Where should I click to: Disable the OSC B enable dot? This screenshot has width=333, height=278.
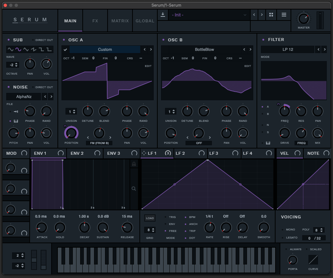coord(163,40)
